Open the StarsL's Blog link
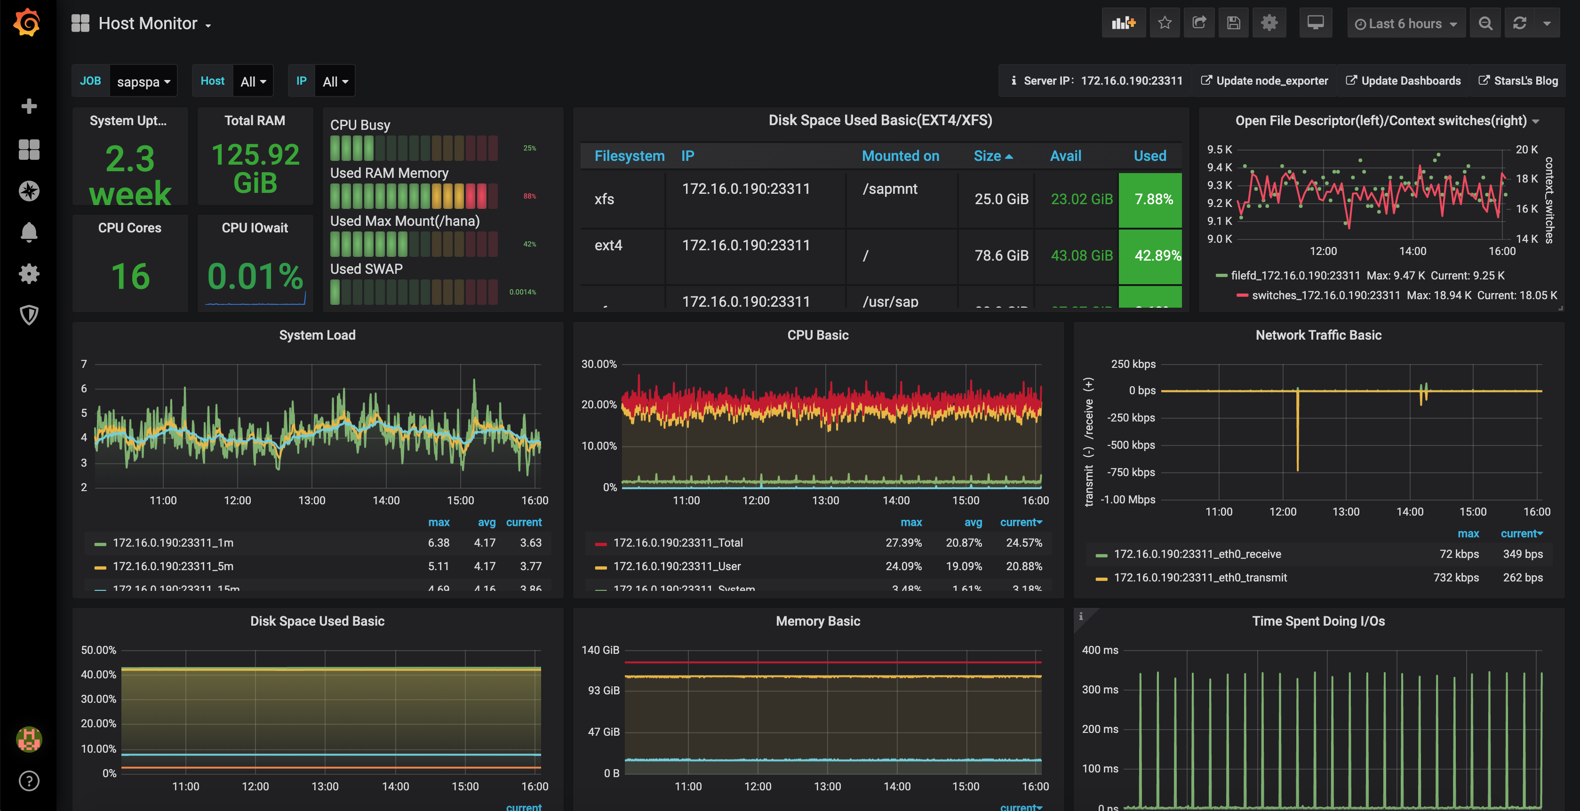The image size is (1580, 811). (1518, 81)
